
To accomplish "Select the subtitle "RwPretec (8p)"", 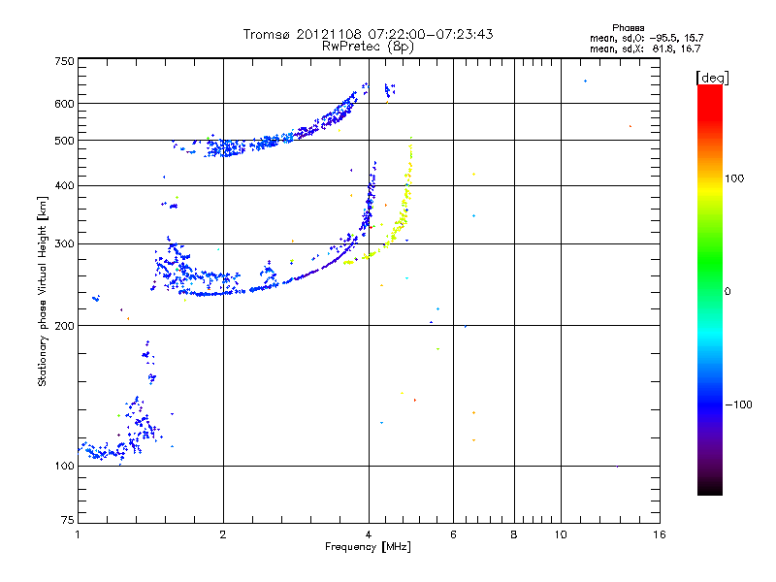I will [x=368, y=47].
